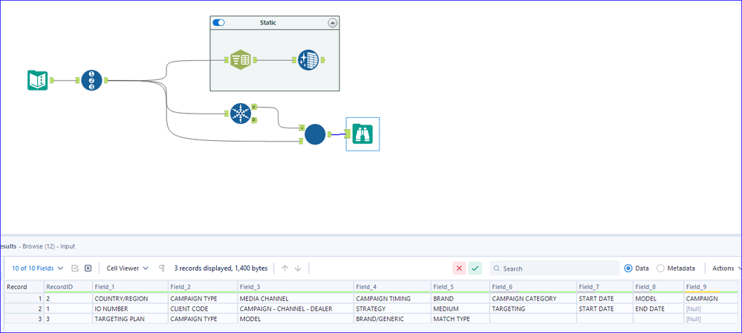Image resolution: width=742 pixels, height=333 pixels.
Task: Toggle the whitespace paragraph mark icon
Action: (162, 268)
